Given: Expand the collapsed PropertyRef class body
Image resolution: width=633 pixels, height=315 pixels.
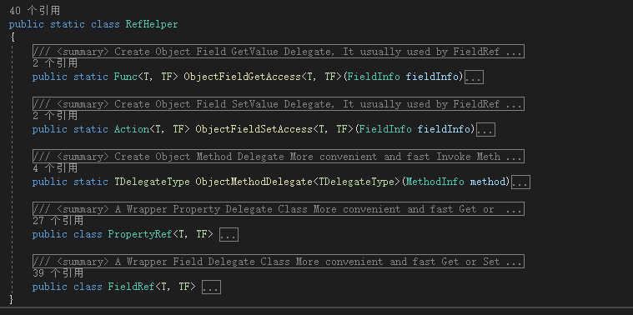Looking at the screenshot, I should tap(229, 235).
